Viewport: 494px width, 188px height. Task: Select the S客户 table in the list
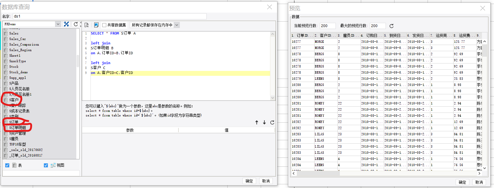click(x=14, y=100)
